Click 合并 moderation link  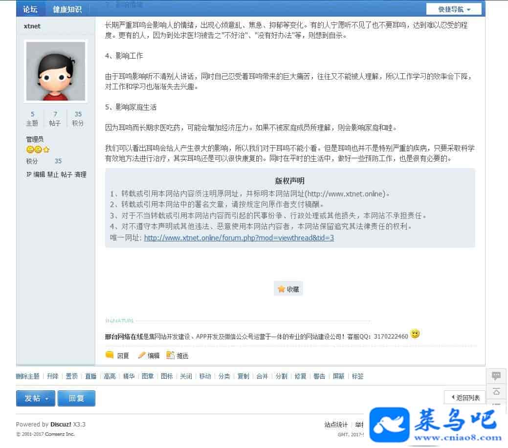(x=262, y=376)
